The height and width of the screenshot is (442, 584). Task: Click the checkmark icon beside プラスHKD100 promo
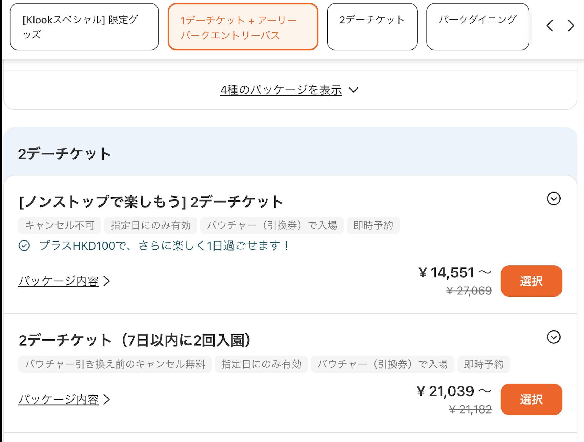coord(24,246)
